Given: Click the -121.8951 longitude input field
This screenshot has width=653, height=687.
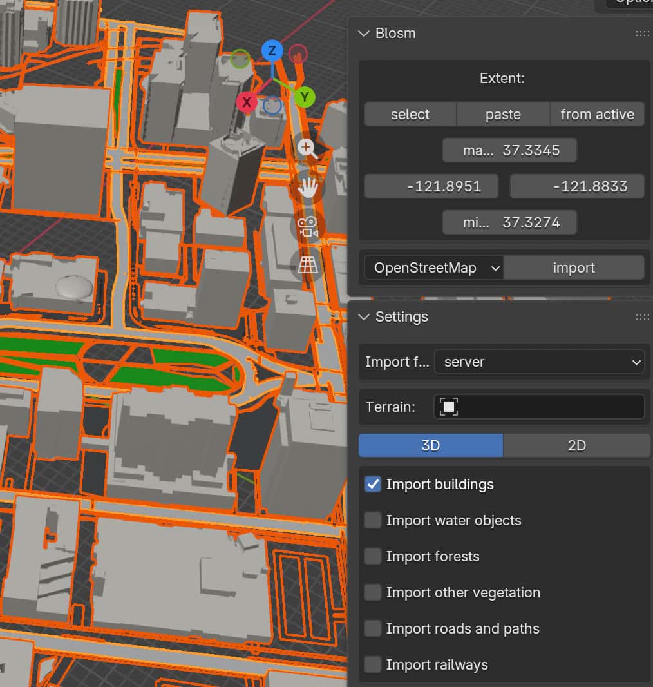Looking at the screenshot, I should tap(431, 186).
